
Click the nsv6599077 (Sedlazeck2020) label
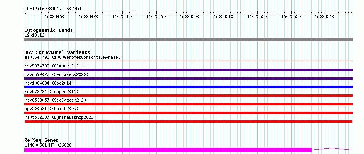(56, 74)
